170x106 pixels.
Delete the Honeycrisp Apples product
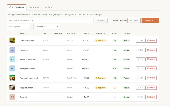pos(151,68)
